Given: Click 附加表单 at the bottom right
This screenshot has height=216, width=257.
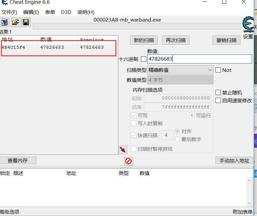Looking at the screenshot, I should point(243,212).
